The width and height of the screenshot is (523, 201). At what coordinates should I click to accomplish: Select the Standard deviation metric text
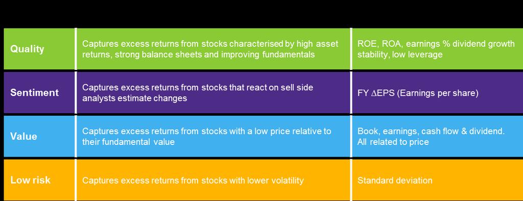395,180
